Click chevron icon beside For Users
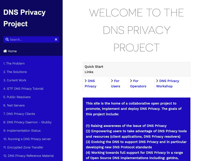The height and width of the screenshot is (161, 209). point(112,81)
